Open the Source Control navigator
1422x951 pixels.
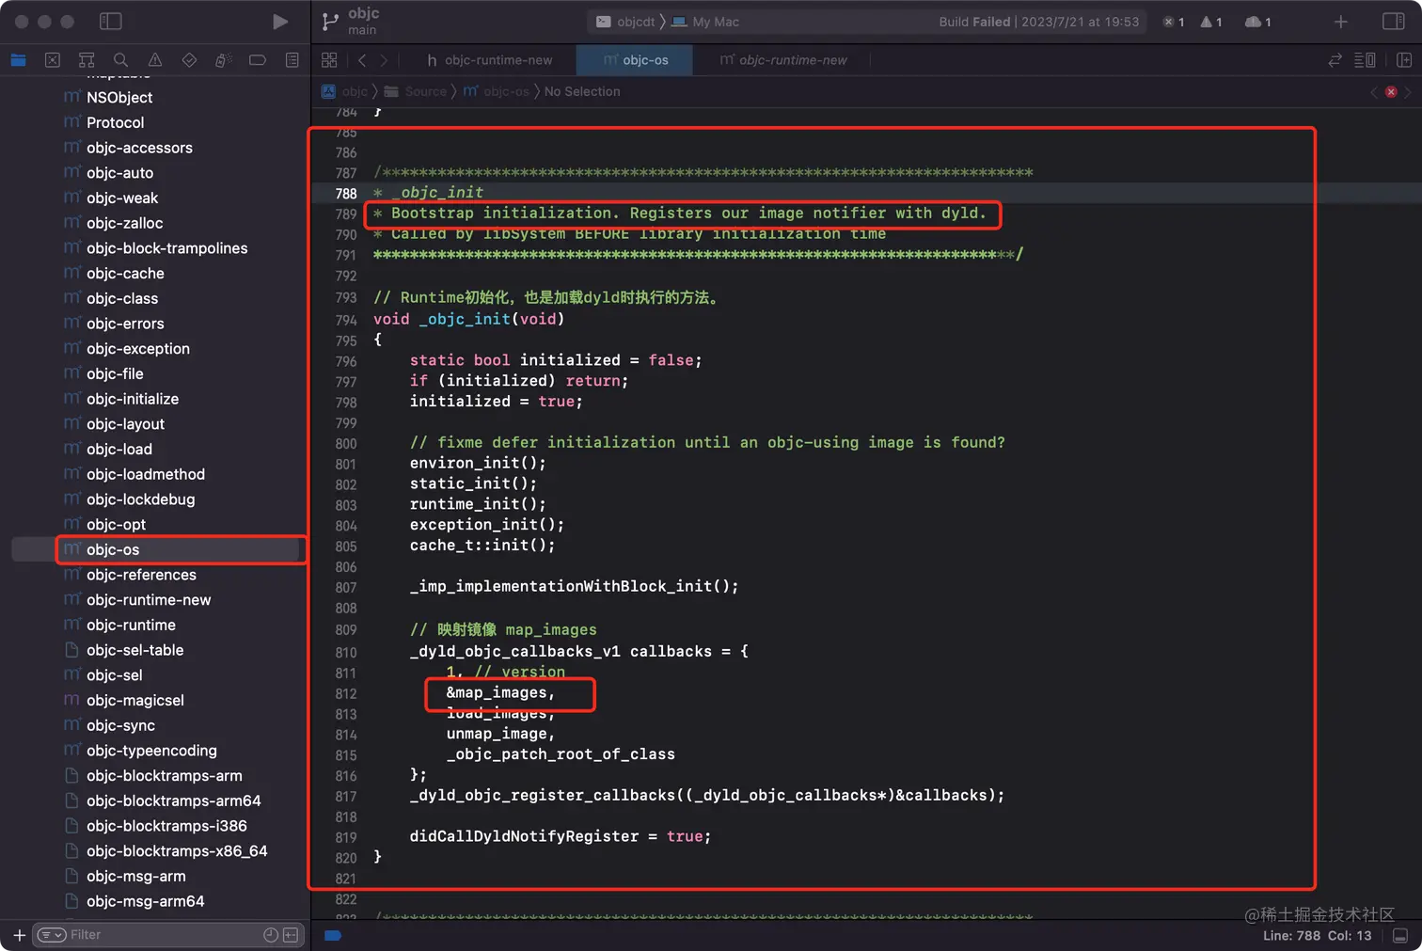click(x=53, y=60)
